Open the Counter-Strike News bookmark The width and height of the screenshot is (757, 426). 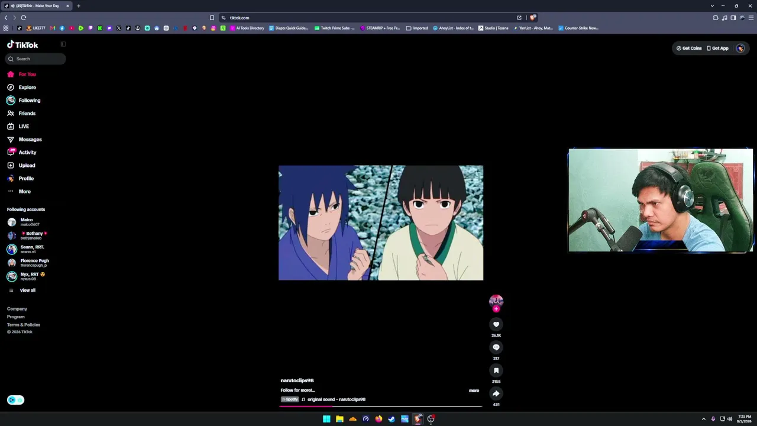578,28
